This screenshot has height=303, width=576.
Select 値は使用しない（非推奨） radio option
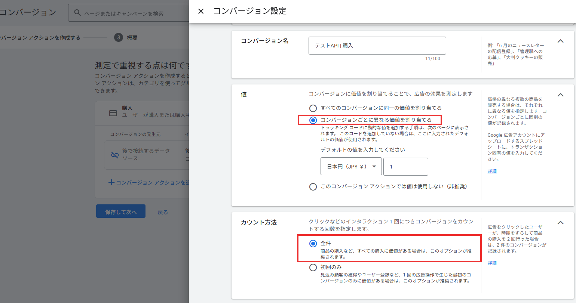point(313,186)
